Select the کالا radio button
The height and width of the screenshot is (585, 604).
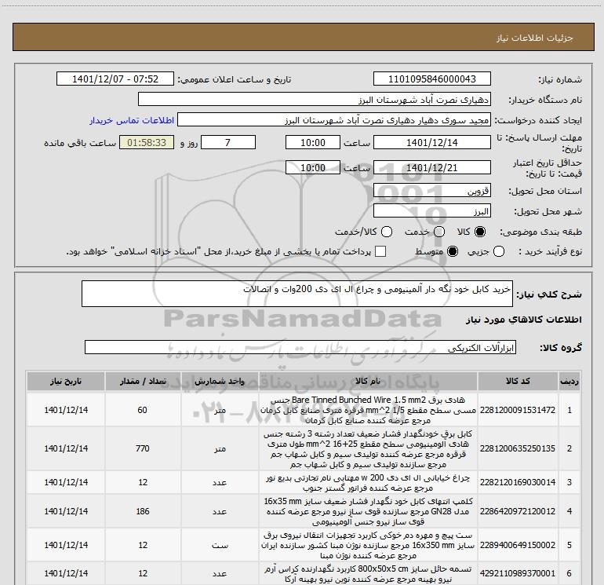point(480,232)
